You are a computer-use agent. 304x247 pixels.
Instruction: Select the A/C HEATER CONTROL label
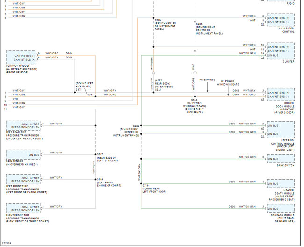click(286, 30)
